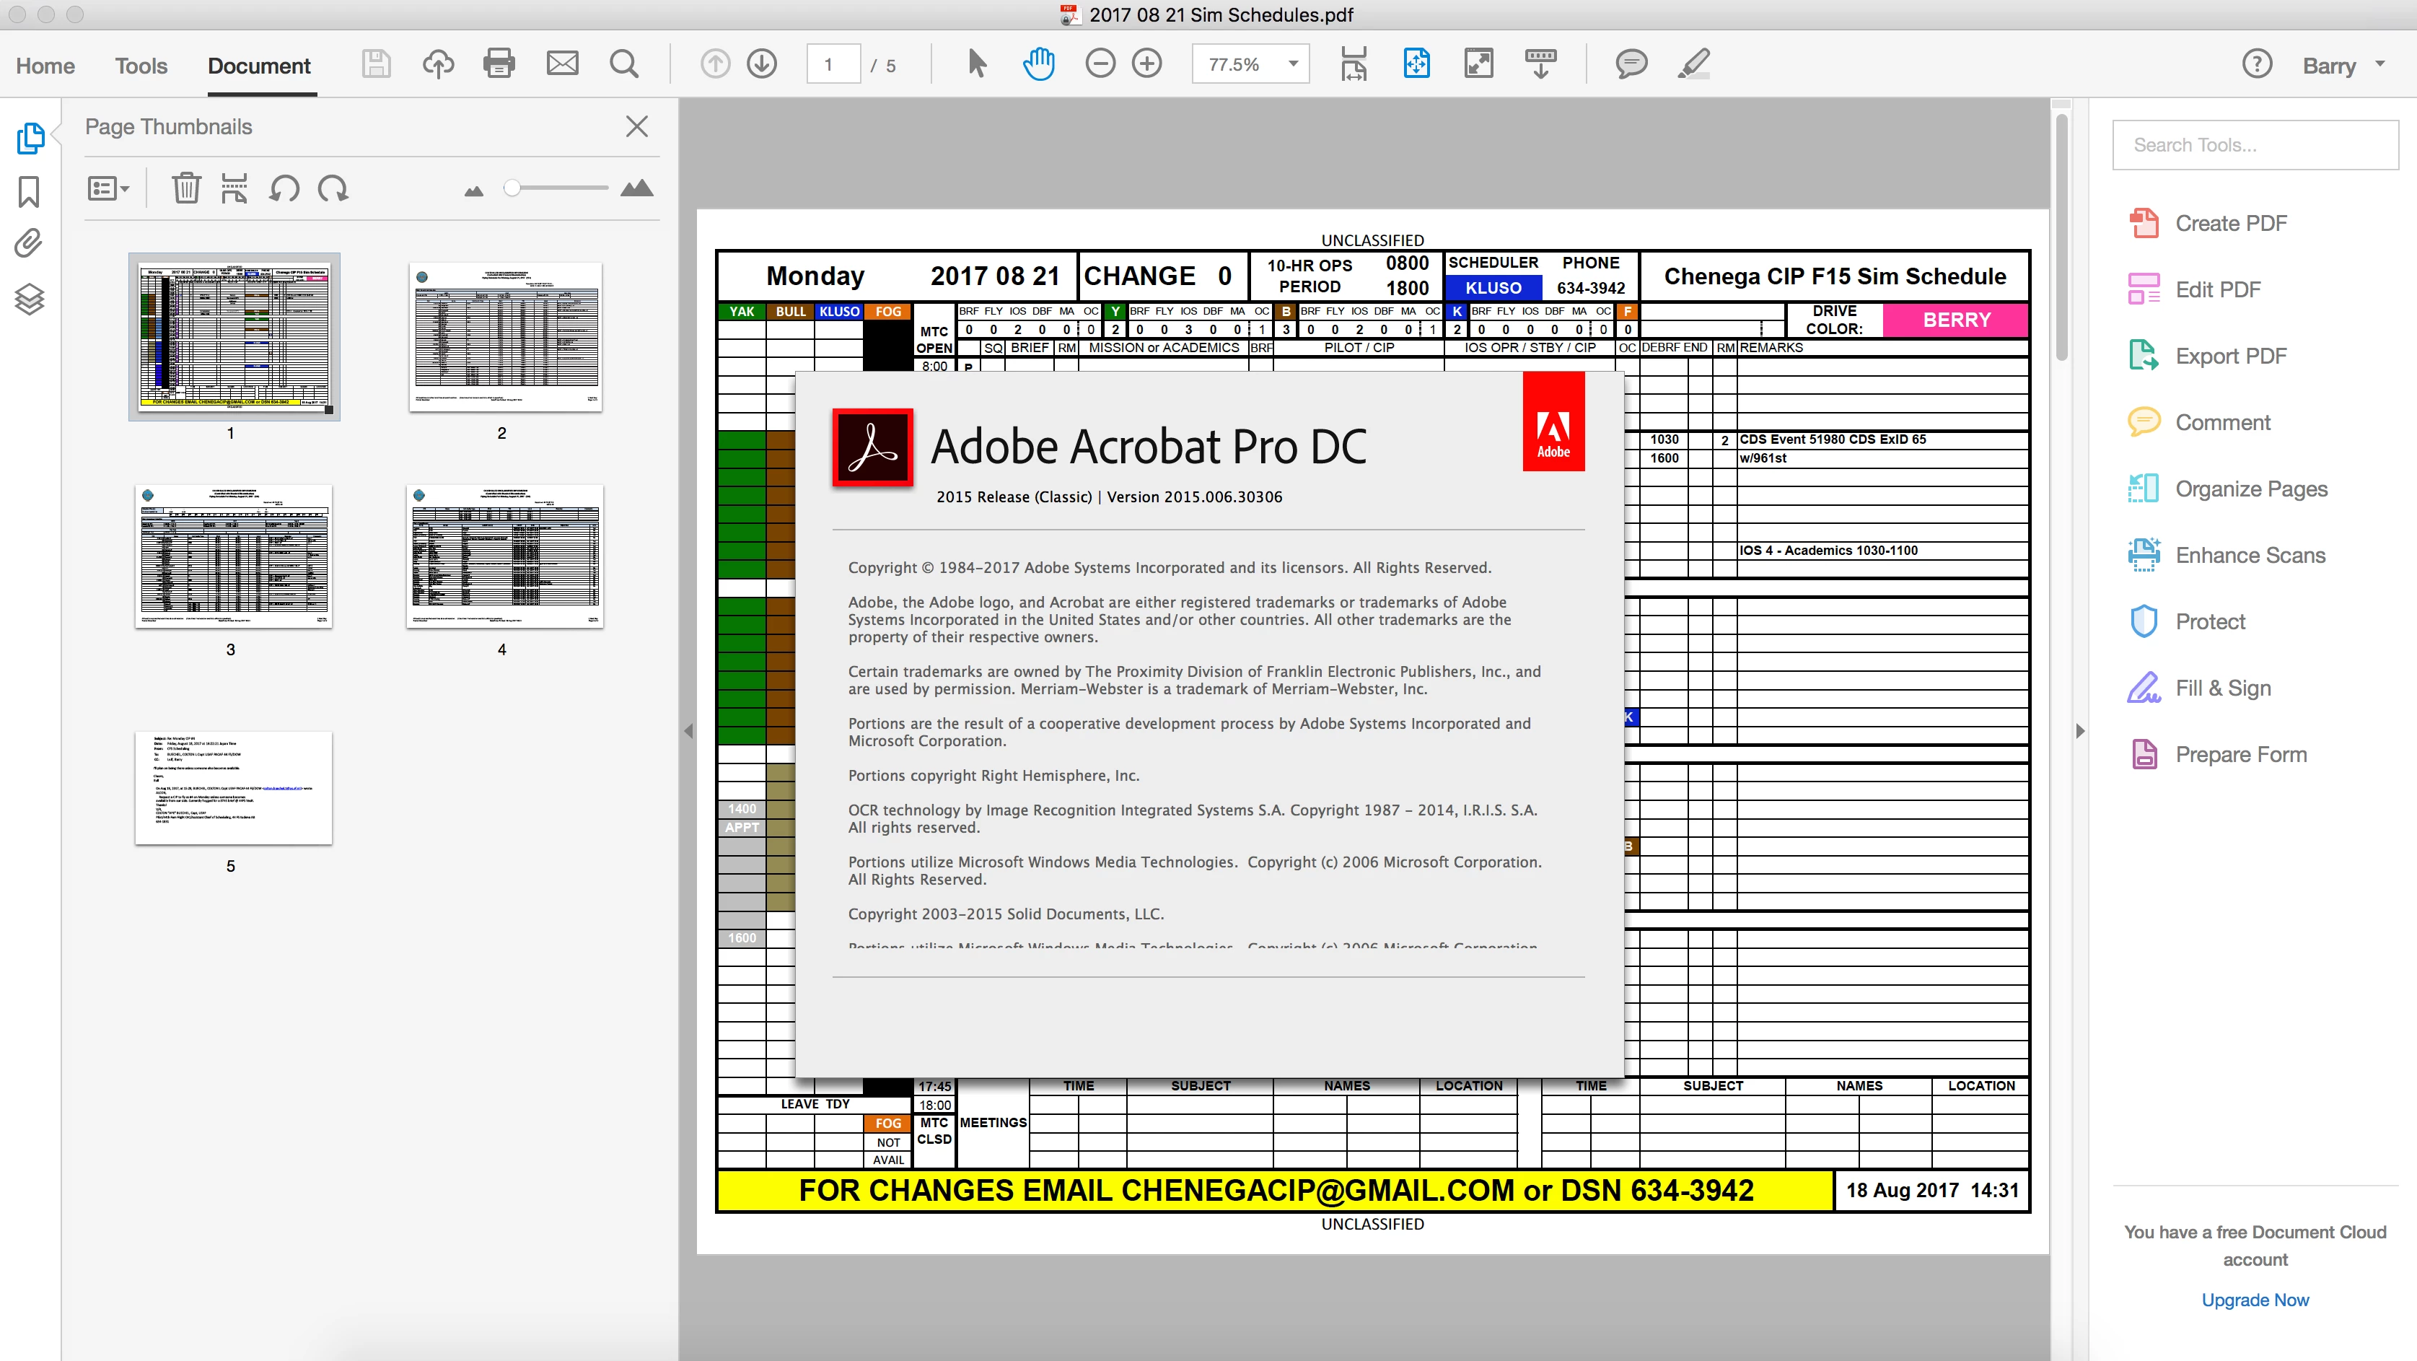Click the Add comment speech bubble icon
Image resolution: width=2417 pixels, height=1361 pixels.
(x=1631, y=64)
